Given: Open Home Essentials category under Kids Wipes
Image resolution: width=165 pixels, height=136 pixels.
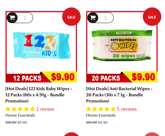Looking at the screenshot, I should tap(20, 115).
